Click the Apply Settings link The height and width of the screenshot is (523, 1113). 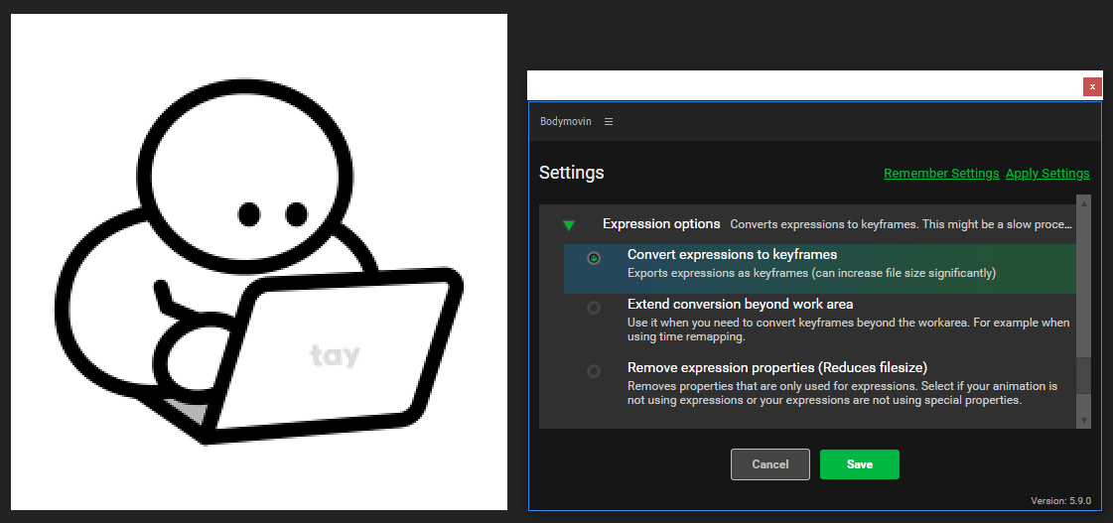pyautogui.click(x=1047, y=173)
